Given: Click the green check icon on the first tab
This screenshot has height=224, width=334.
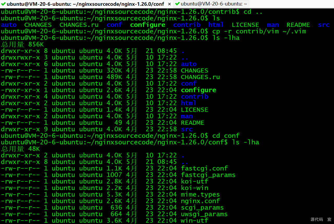Looking at the screenshot, I should 3,4.
